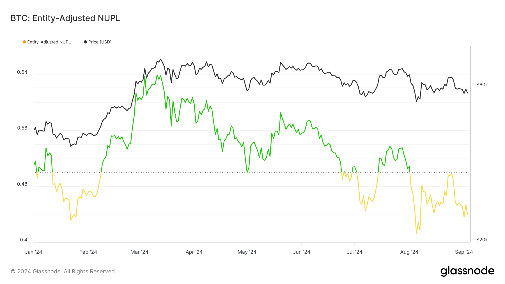Click the glassnode logo
Viewport: 505px width, 284px height.
(467, 271)
